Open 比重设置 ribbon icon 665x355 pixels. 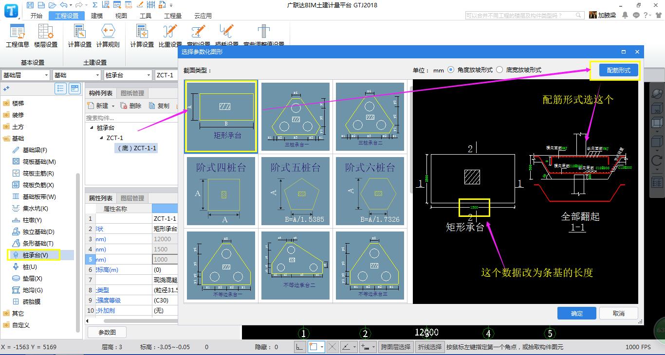(170, 35)
